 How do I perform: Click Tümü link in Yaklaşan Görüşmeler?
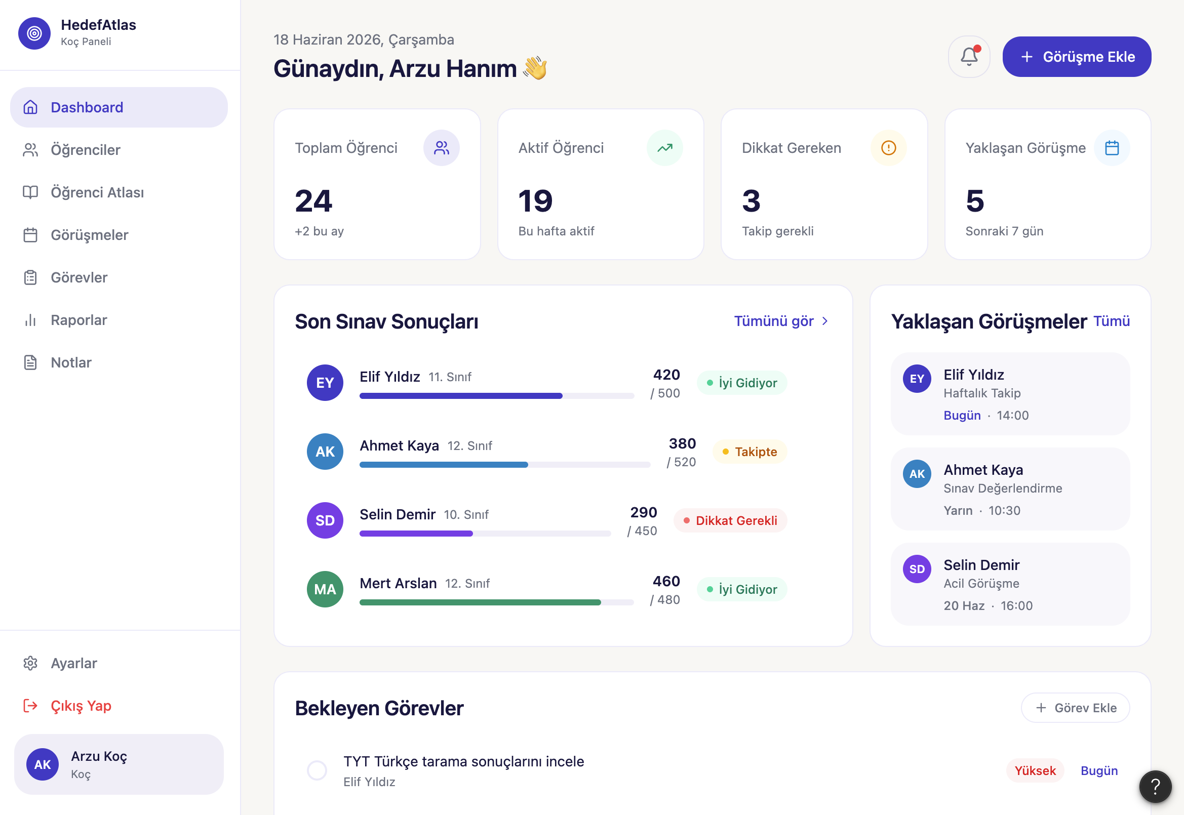coord(1111,321)
